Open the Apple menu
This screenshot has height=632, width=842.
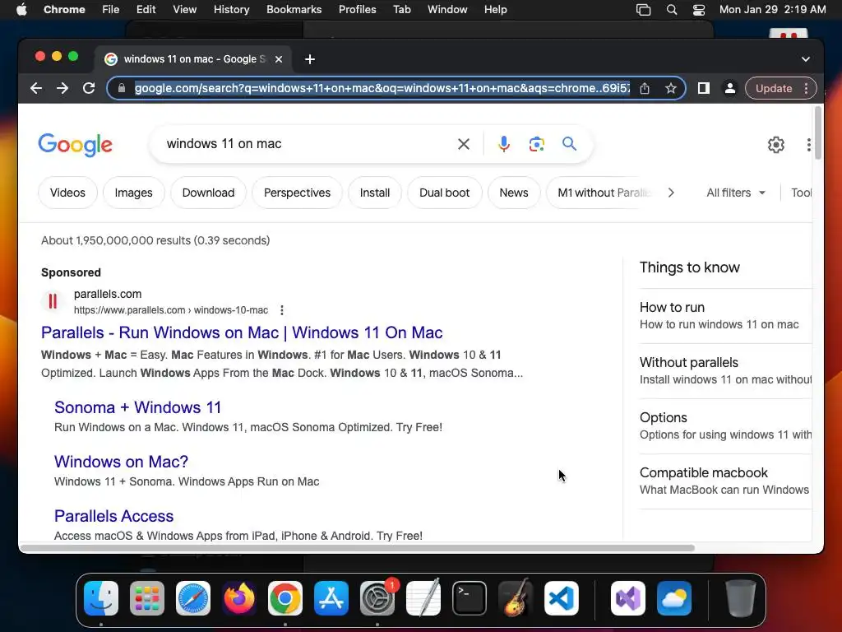(21, 10)
